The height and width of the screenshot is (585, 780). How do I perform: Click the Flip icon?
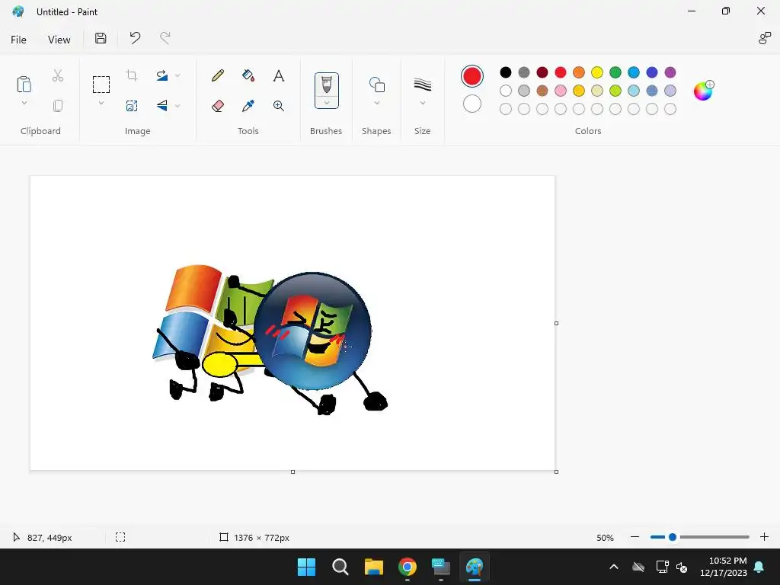(x=162, y=105)
